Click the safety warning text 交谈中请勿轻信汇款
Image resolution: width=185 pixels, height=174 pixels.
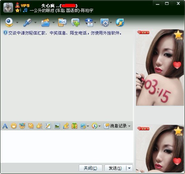pos(65,33)
